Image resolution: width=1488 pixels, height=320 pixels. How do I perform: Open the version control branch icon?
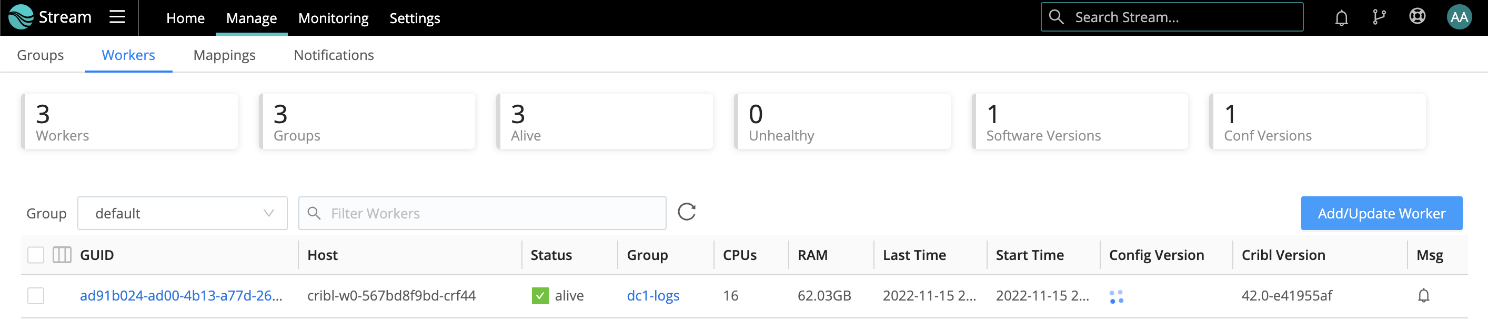click(x=1379, y=17)
